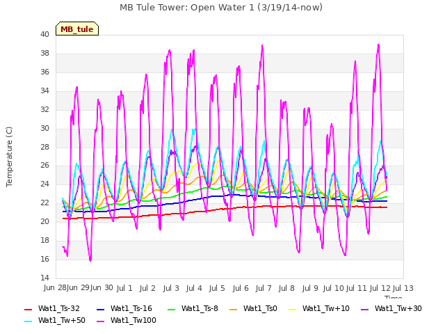Click the 20 y-axis tick label
Viewport: 445px width, 334px height.
click(44, 221)
